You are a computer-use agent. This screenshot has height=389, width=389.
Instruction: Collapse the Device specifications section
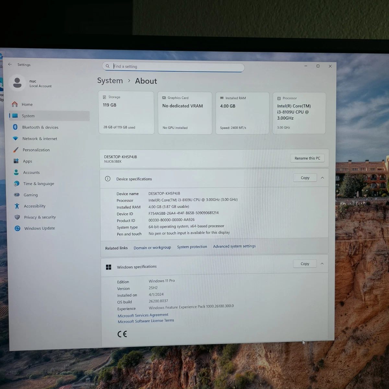322,178
